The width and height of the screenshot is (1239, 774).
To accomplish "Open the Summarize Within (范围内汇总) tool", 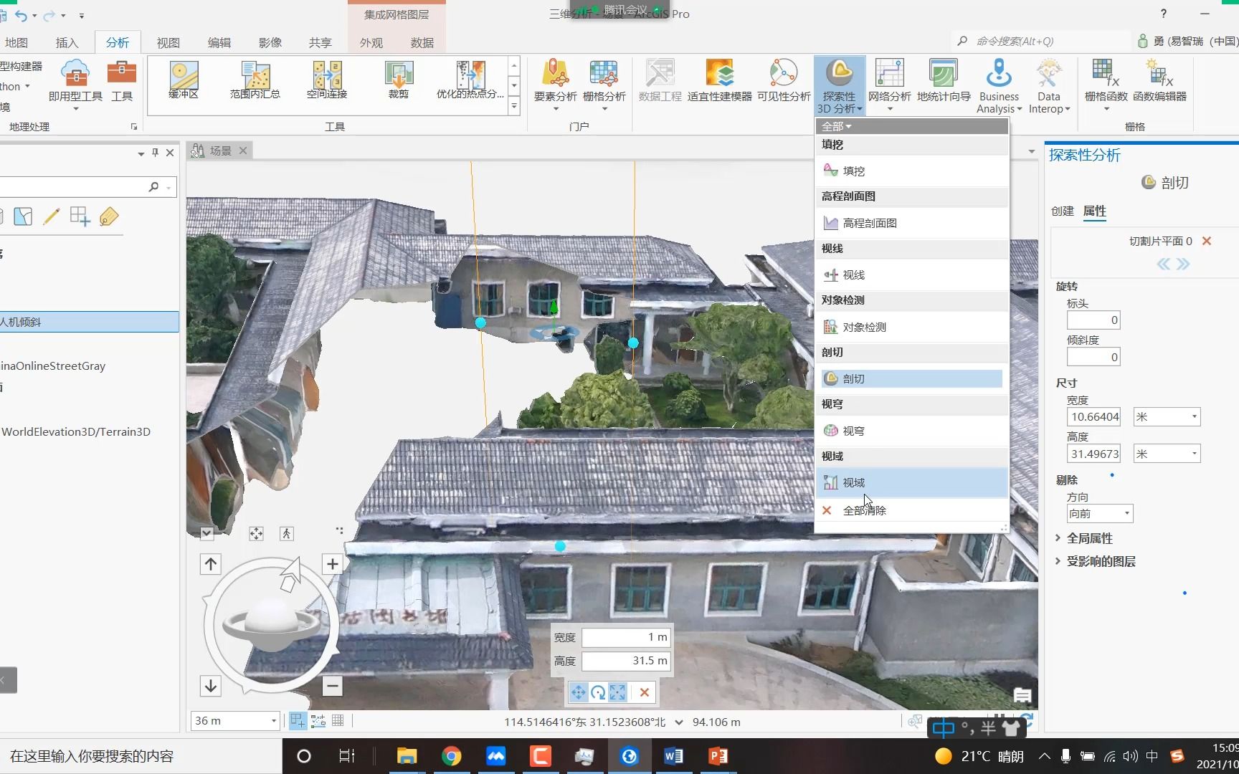I will pyautogui.click(x=255, y=80).
